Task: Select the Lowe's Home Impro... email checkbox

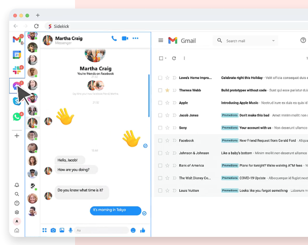Action: (160, 78)
